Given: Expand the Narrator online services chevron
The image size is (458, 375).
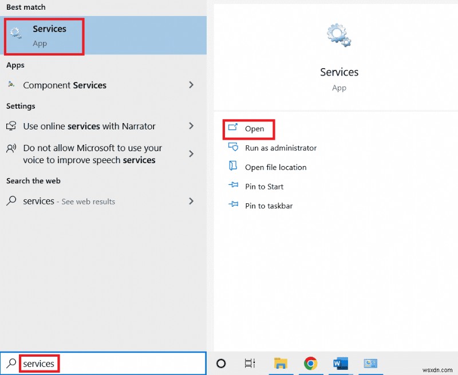Looking at the screenshot, I should (x=191, y=126).
